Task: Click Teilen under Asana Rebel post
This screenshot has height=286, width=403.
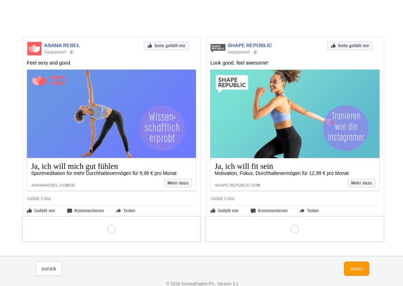Action: point(126,211)
